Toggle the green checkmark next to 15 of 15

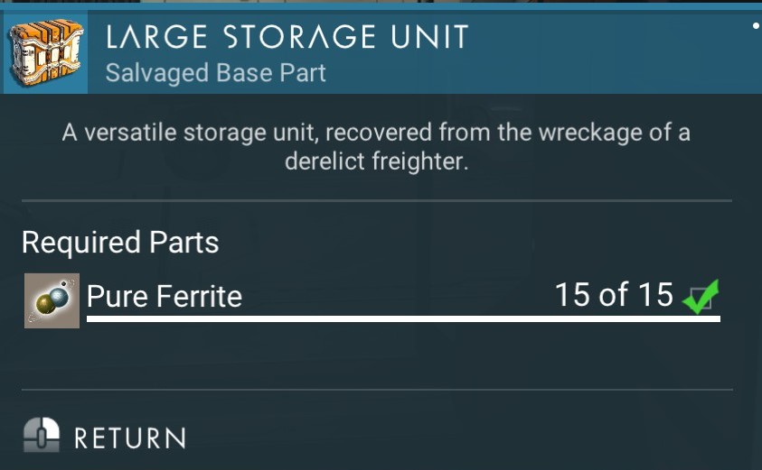[701, 297]
